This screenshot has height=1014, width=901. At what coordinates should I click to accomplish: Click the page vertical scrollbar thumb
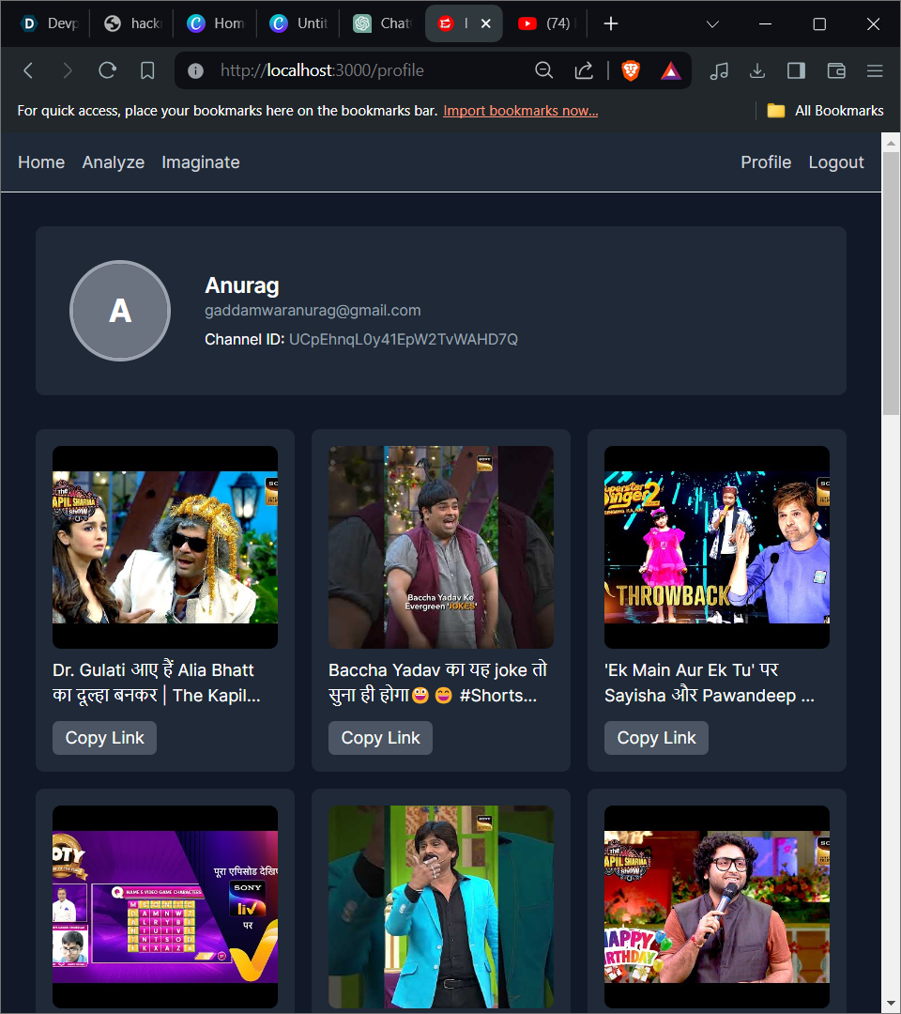coord(892,284)
